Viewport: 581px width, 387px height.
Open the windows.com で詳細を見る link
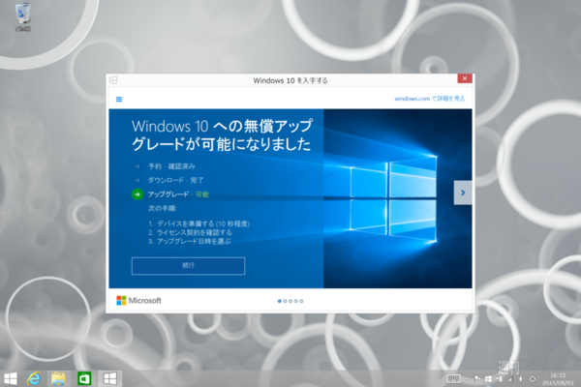click(429, 99)
